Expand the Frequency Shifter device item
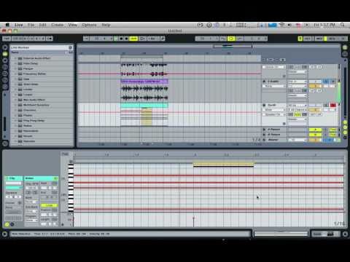Image resolution: width=350 pixels, height=262 pixels. pyautogui.click(x=16, y=74)
